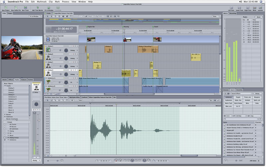Toggle the Left Pane layout icon
Image resolution: width=266 pixels, height=167 pixels.
click(231, 8)
